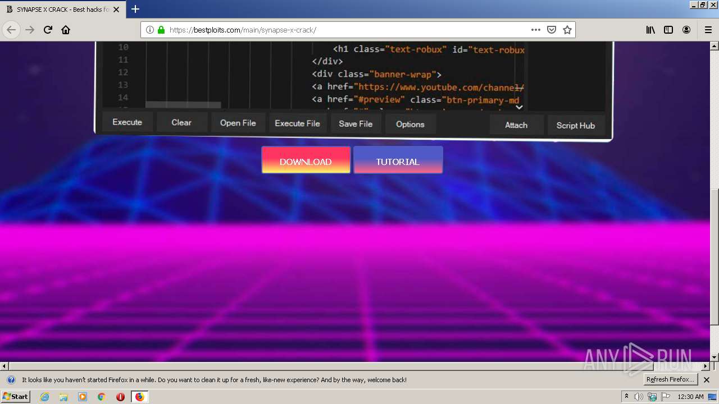Click Execute File in the preview
This screenshot has height=404, width=719.
click(x=297, y=123)
